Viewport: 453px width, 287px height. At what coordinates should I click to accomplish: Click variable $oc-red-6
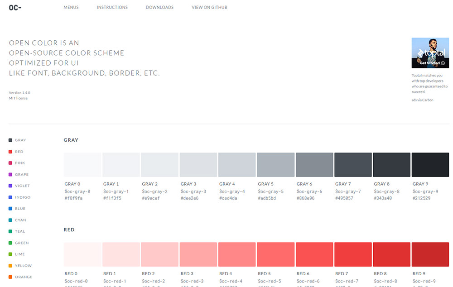tap(308, 281)
